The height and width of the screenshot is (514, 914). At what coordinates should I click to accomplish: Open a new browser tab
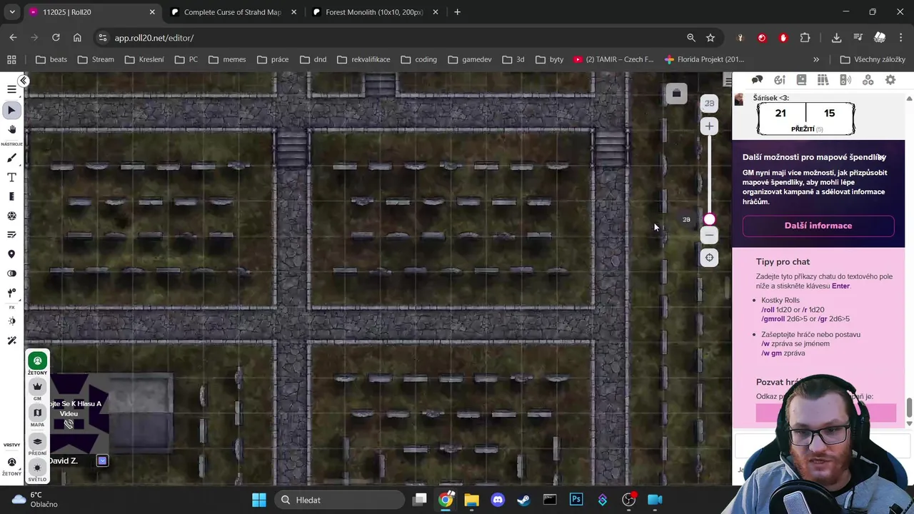tap(457, 12)
